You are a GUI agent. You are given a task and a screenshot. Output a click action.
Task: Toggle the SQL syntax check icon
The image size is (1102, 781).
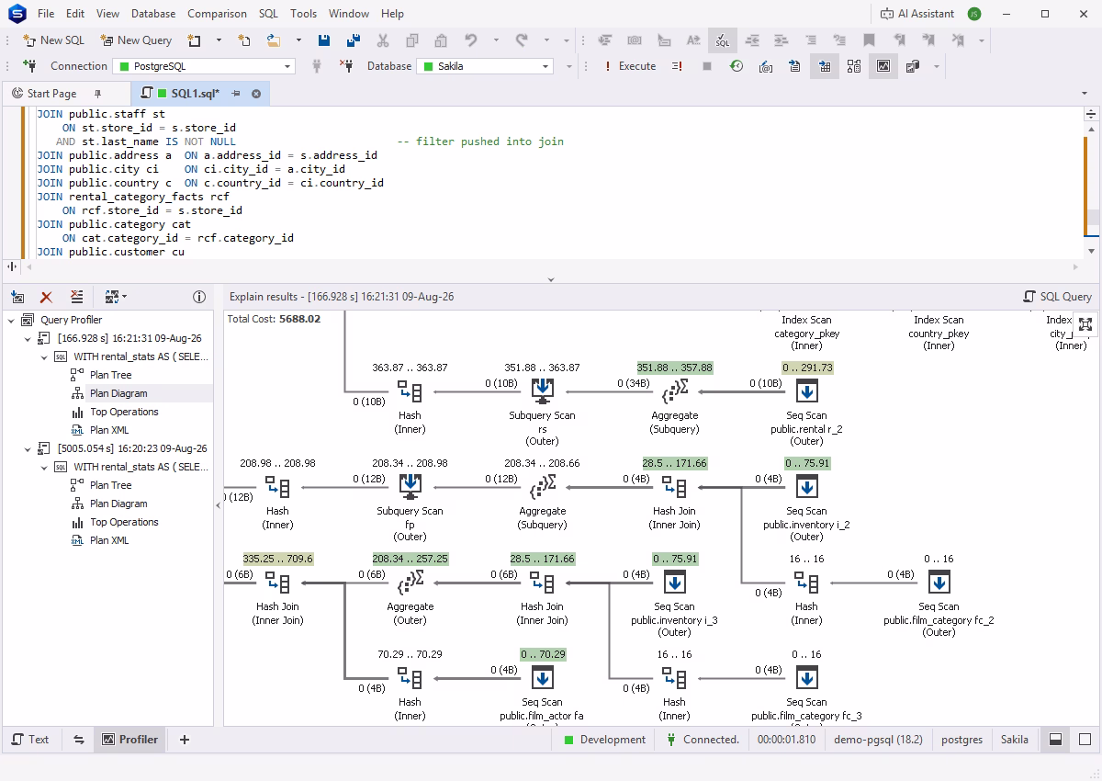click(x=723, y=40)
